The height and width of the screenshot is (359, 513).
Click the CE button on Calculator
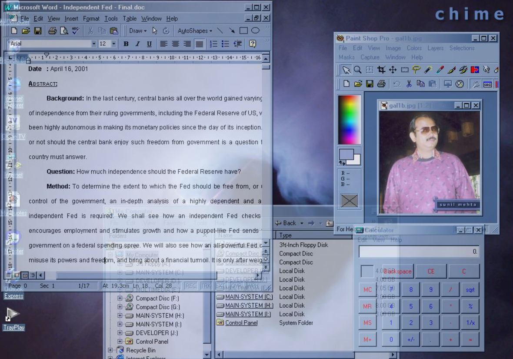tap(431, 271)
